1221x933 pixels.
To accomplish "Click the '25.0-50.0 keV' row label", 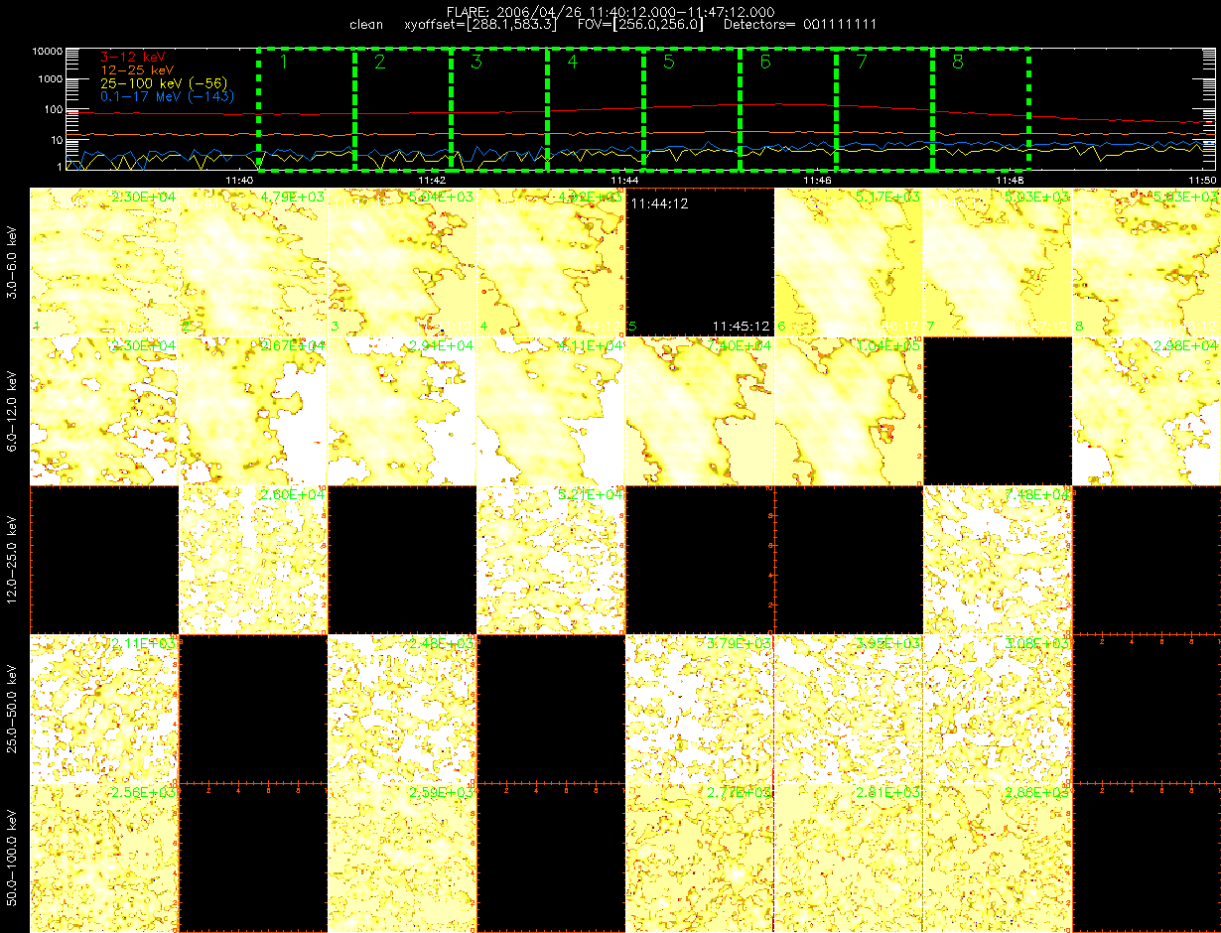I will tap(11, 709).
